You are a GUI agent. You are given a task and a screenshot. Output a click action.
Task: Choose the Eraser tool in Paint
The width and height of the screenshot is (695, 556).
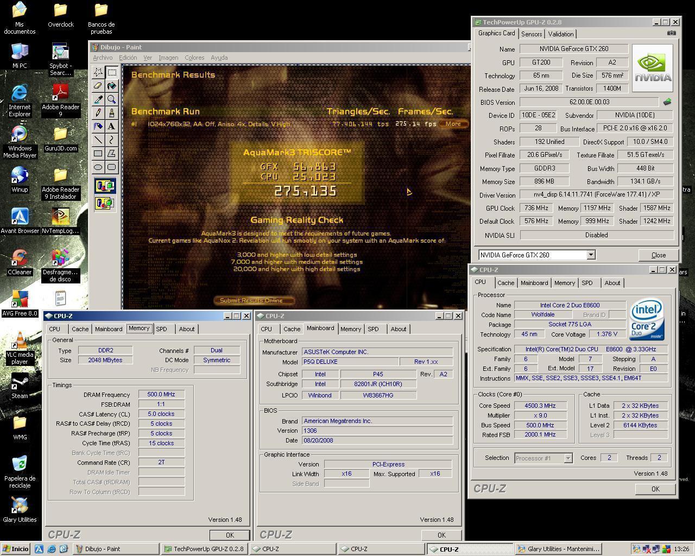[x=98, y=86]
